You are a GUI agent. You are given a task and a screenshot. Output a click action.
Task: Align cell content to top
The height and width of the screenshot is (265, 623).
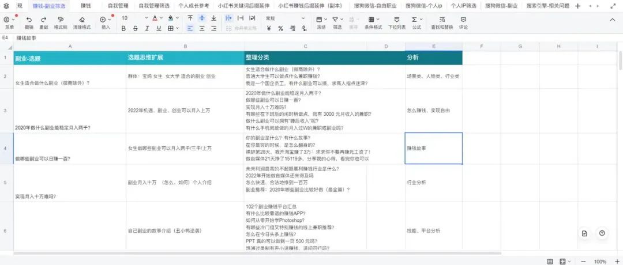190,18
